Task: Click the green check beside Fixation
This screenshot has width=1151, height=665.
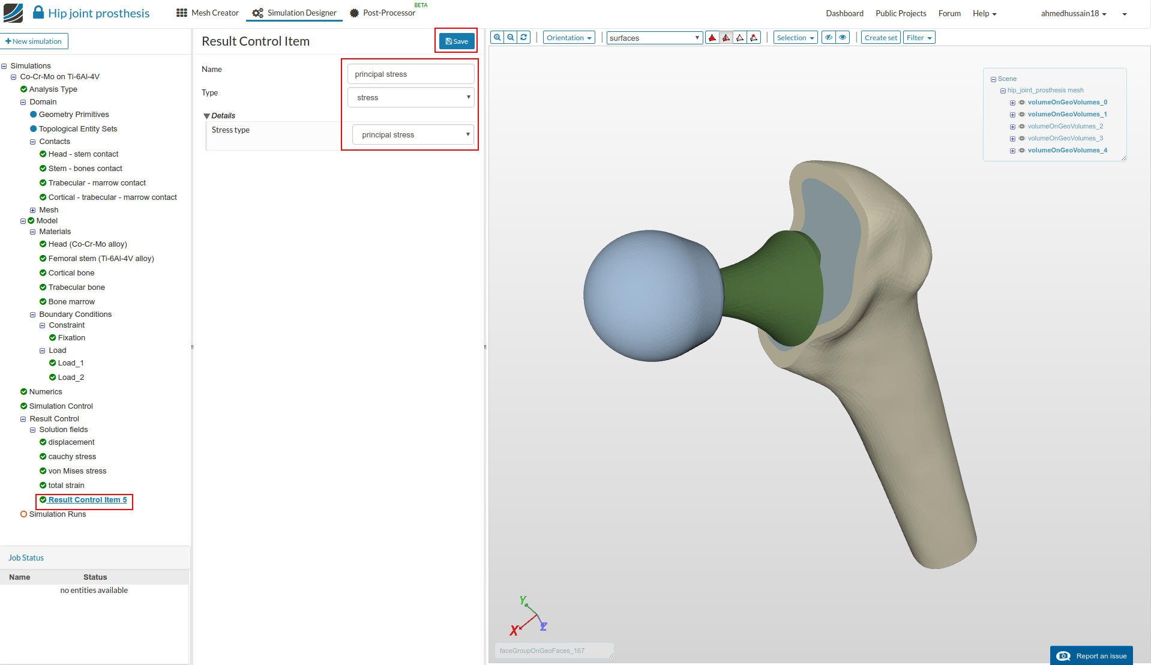Action: (x=52, y=338)
